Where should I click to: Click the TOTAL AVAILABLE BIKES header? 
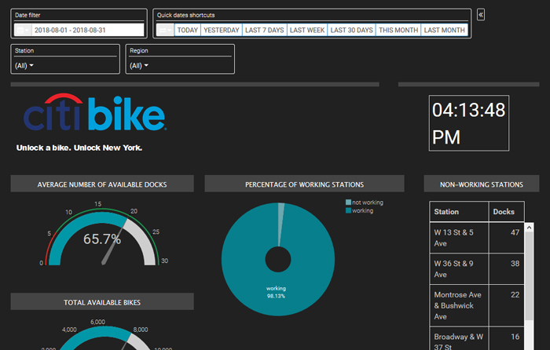102,302
